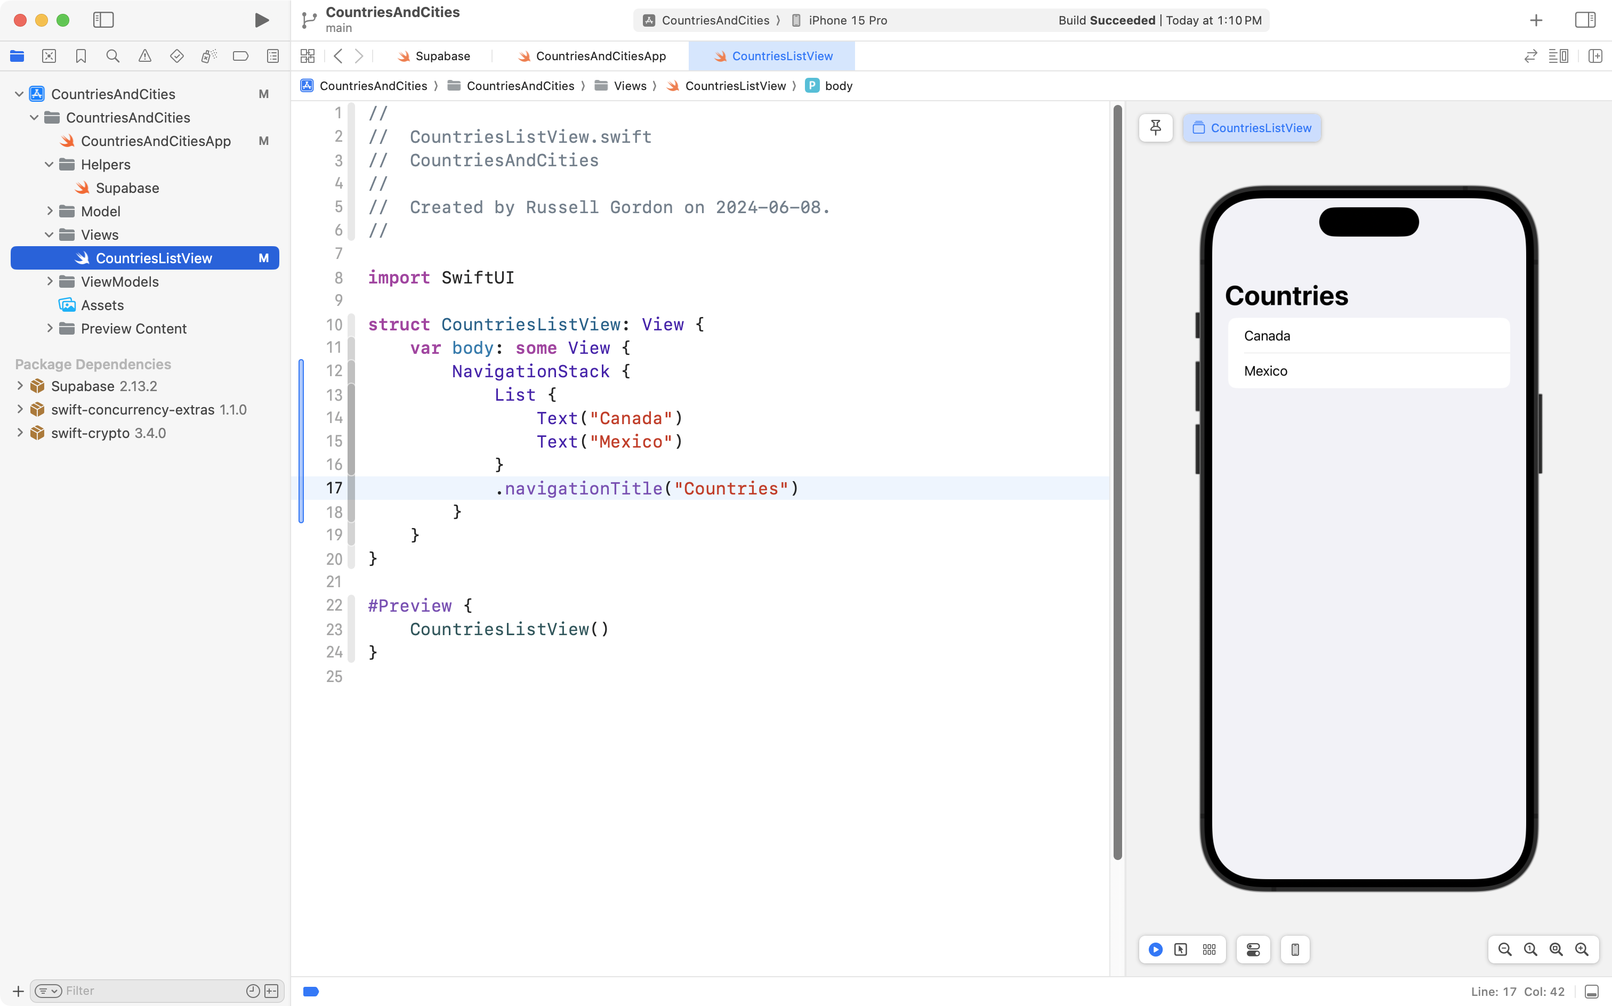The image size is (1612, 1006).
Task: Toggle the right inspector panel
Action: pos(1585,21)
